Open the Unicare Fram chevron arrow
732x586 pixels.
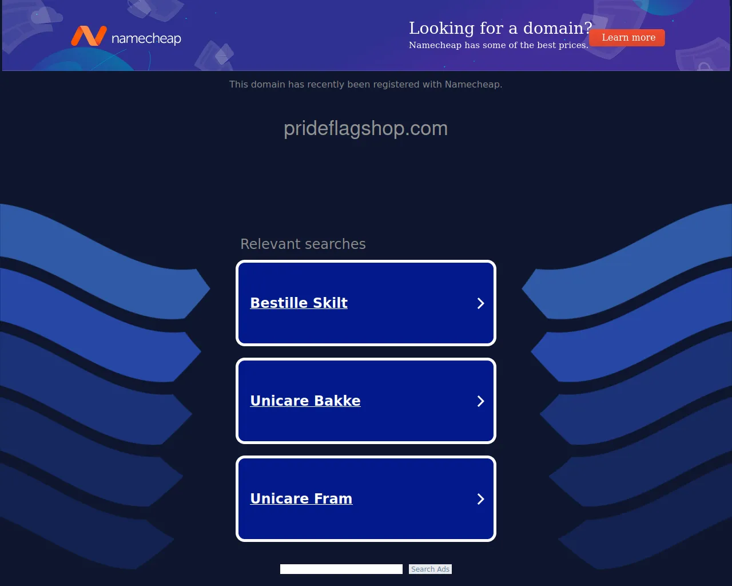(480, 499)
